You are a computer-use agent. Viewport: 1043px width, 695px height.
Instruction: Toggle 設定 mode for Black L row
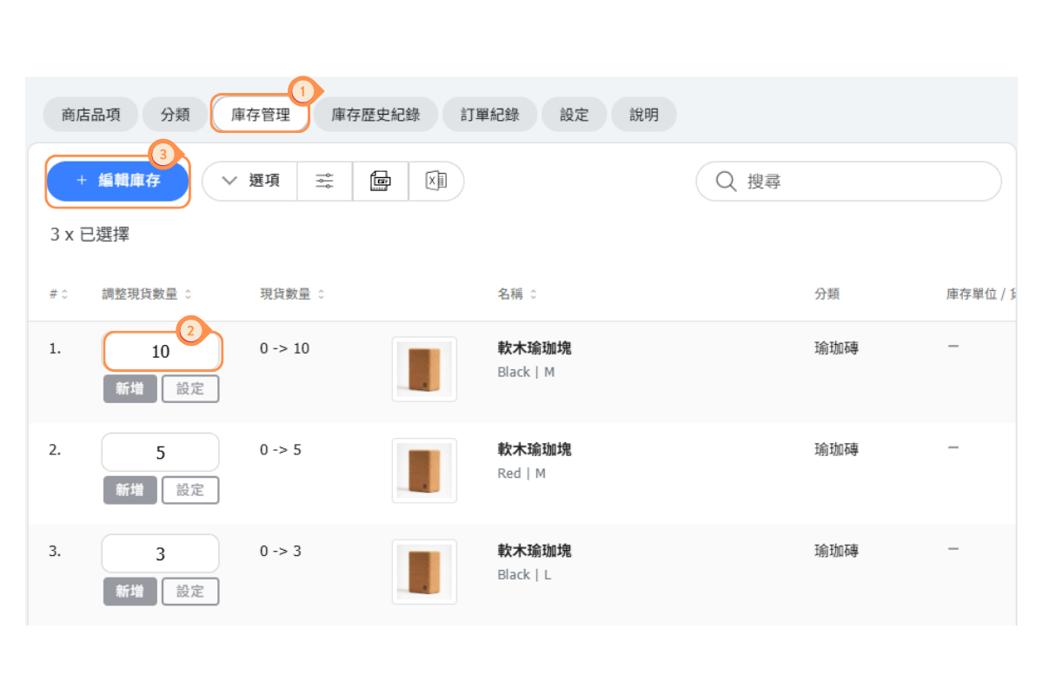point(190,592)
